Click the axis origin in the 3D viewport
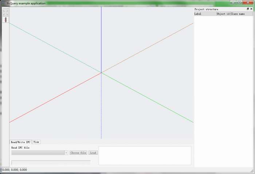This screenshot has height=174, width=255. coord(101,73)
